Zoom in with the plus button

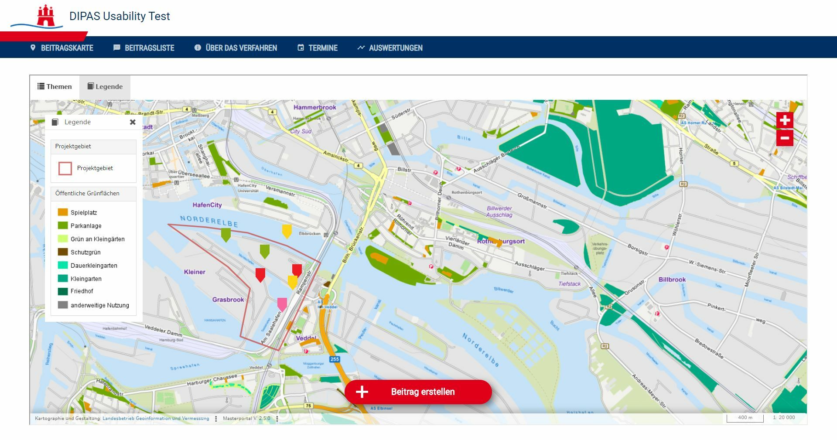pyautogui.click(x=784, y=120)
